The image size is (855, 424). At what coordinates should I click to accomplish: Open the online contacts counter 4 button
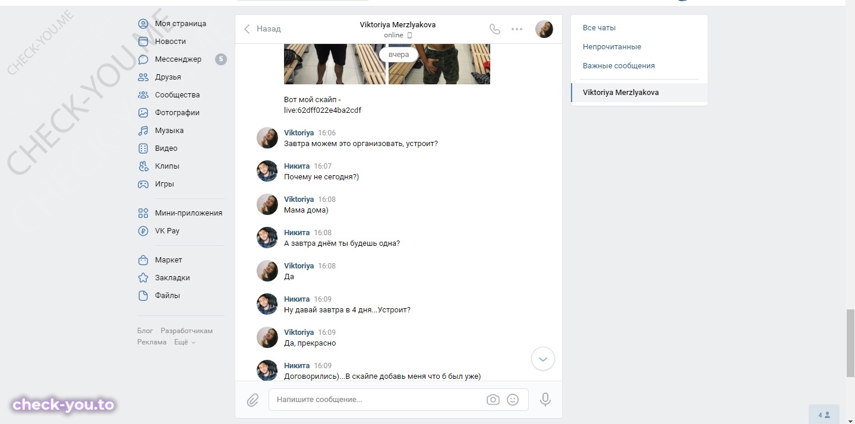point(824,414)
